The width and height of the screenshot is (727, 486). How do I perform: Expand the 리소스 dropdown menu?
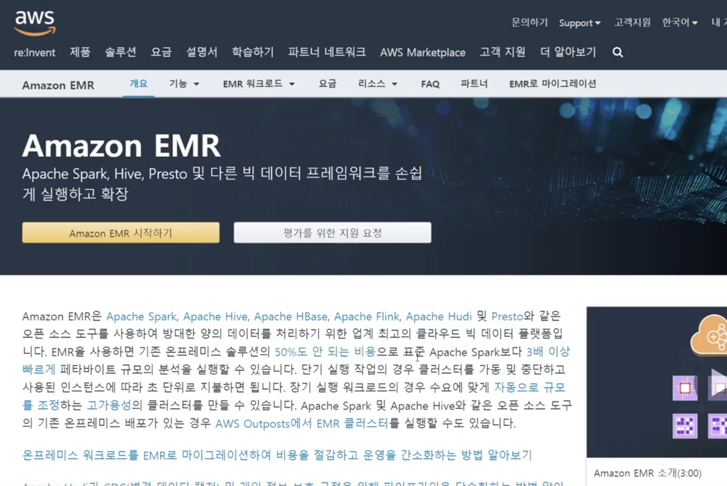pyautogui.click(x=378, y=84)
